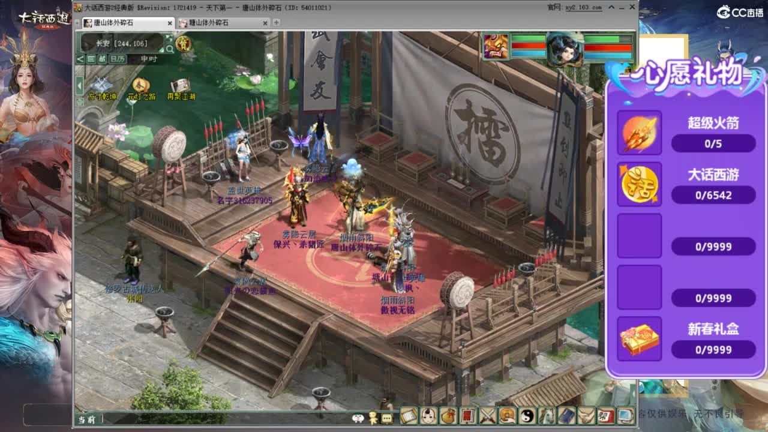Screen dimensions: 768x432
Task: Open the 再聚江湖 event icon
Action: (x=181, y=89)
